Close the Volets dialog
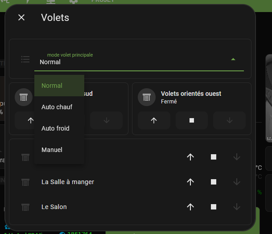Image resolution: width=272 pixels, height=234 pixels. 21,17
